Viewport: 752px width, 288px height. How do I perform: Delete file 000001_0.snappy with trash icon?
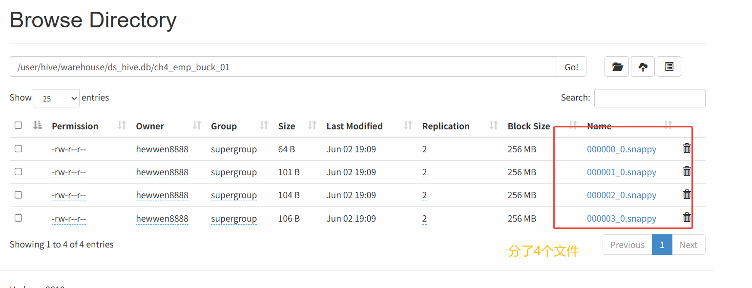tap(687, 171)
